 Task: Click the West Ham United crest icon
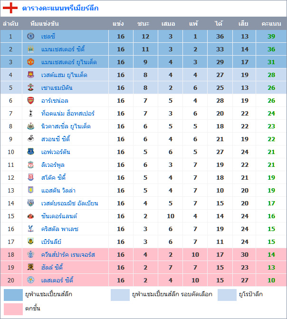pos(31,75)
